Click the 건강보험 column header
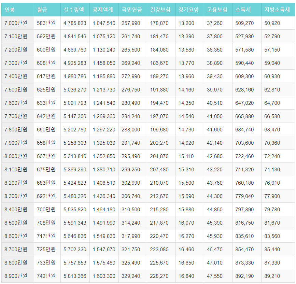The height and width of the screenshot is (284, 296). [161, 10]
